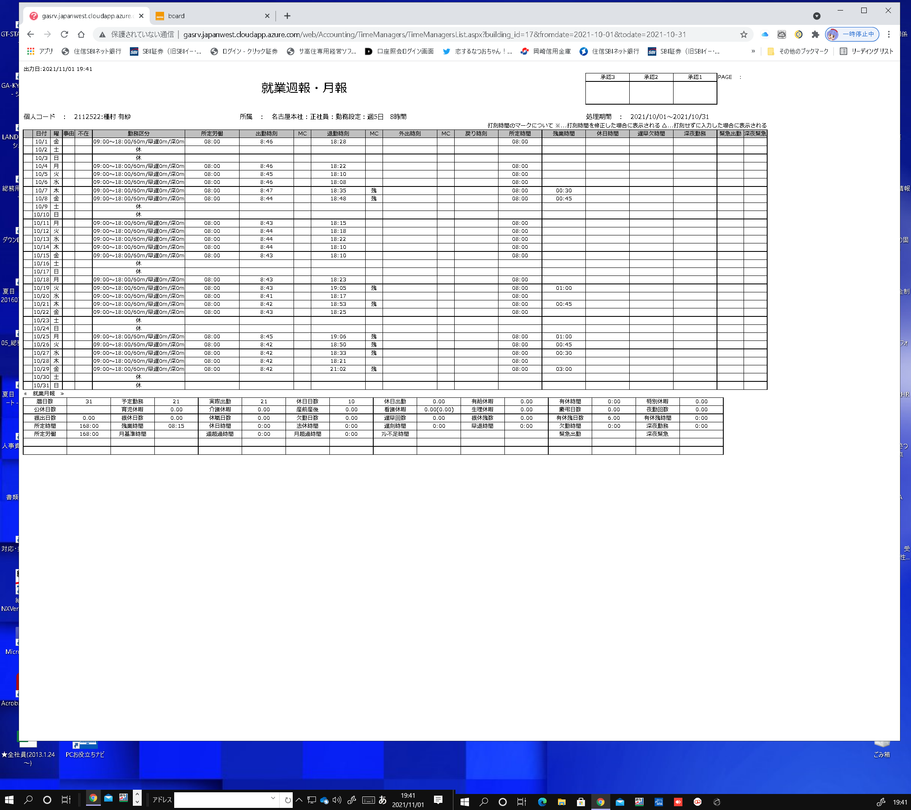Open the Extensions puzzle icon
The image size is (911, 810).
(815, 34)
